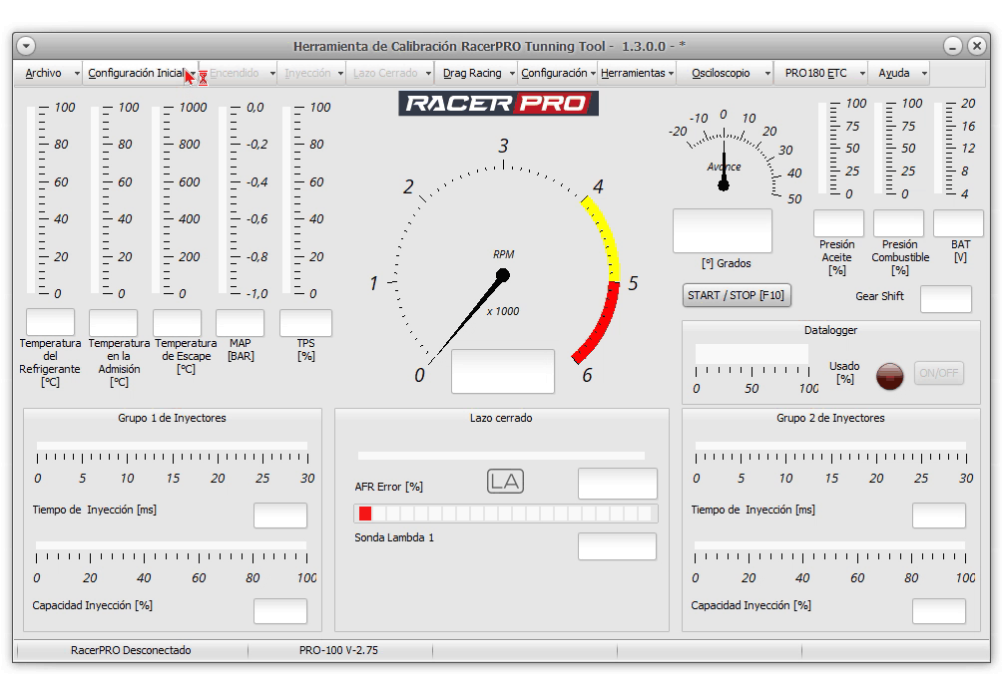Viewport: 1002px width, 692px height.
Task: Click the Grados advance value box
Action: 723,230
